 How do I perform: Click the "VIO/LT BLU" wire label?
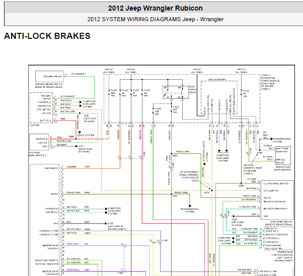point(72,244)
